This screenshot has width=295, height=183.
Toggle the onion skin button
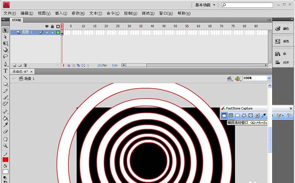click(x=69, y=65)
